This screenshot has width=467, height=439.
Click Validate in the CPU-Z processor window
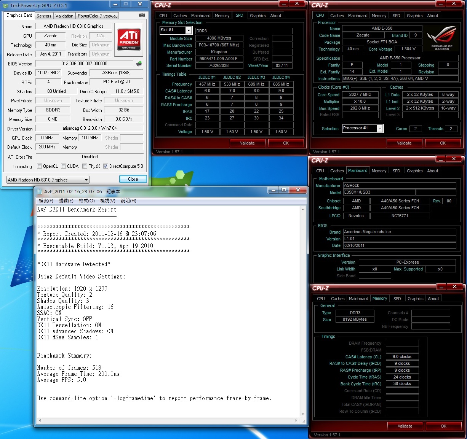pos(404,143)
